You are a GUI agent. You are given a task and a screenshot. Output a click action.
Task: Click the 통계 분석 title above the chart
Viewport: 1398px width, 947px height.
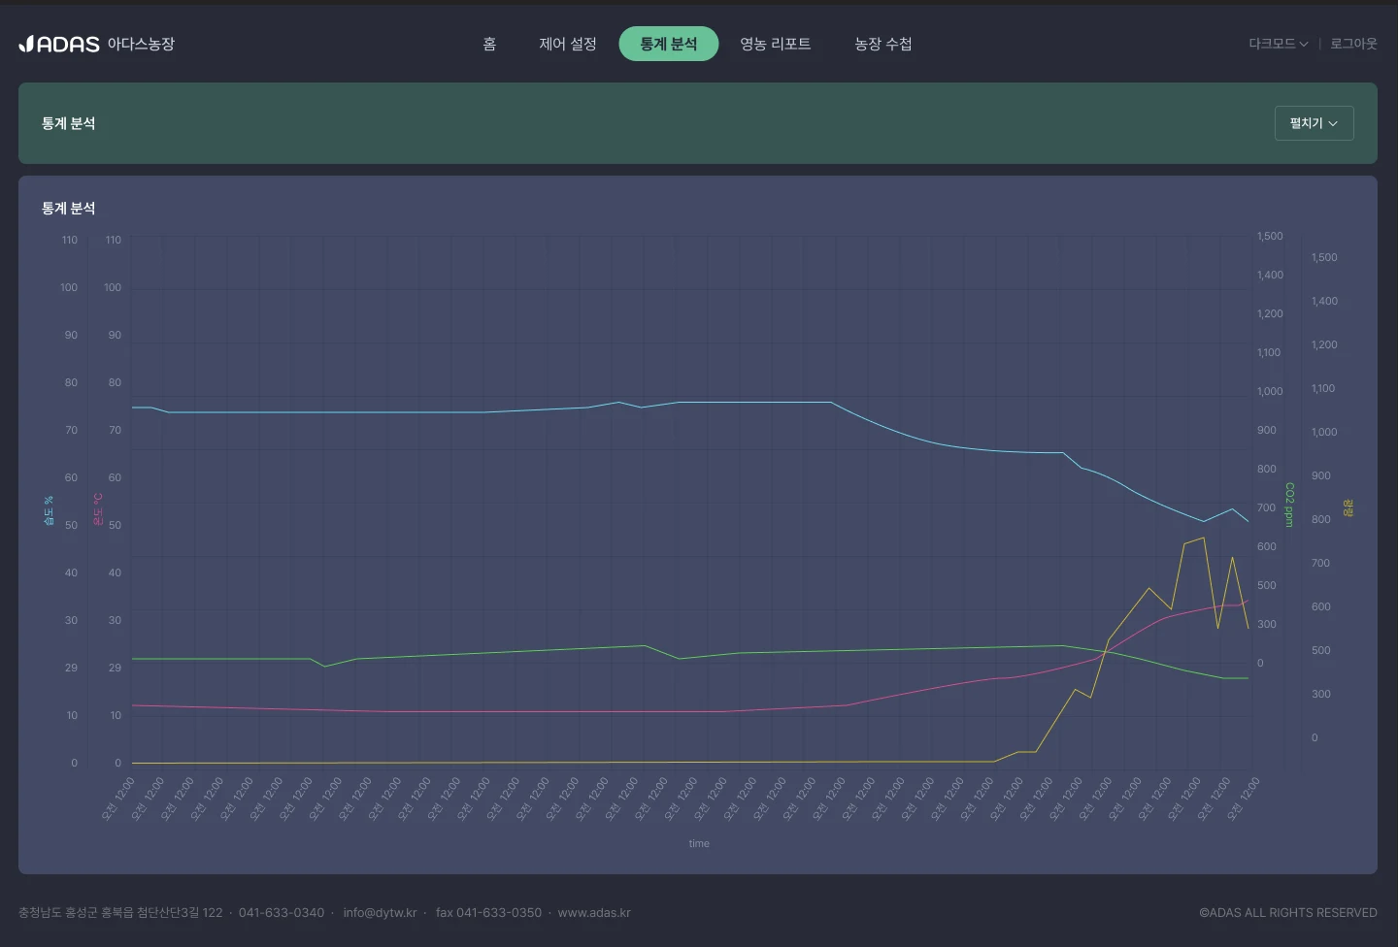pyautogui.click(x=68, y=209)
